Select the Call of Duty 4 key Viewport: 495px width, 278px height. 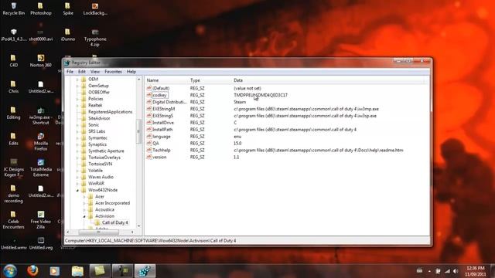pos(115,222)
